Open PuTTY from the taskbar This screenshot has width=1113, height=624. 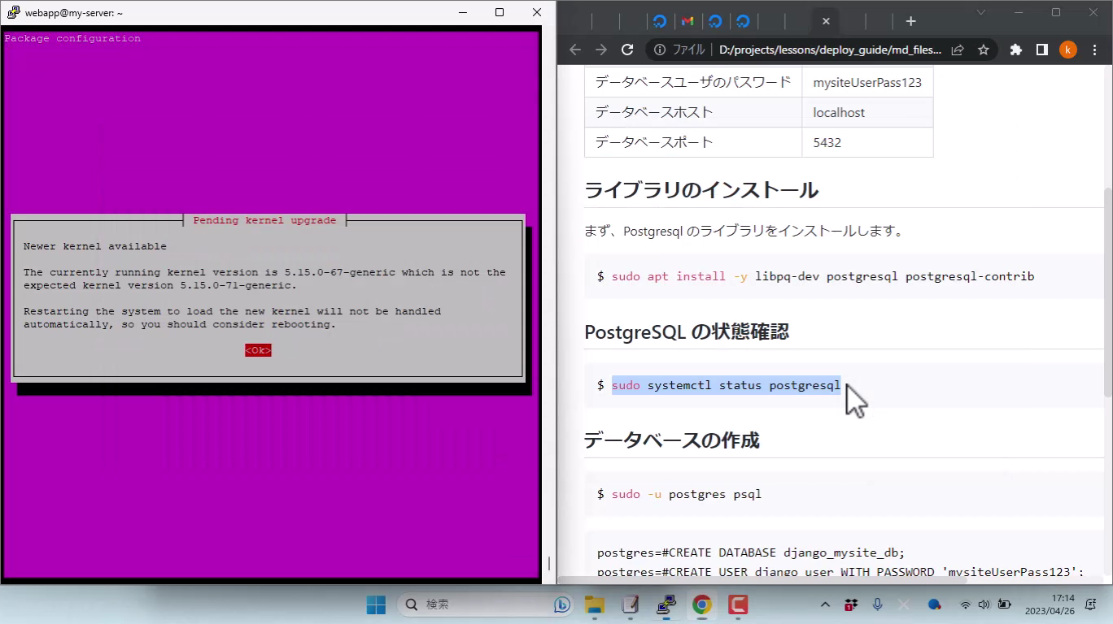[x=666, y=604]
